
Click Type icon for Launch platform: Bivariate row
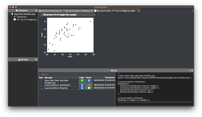(41, 88)
